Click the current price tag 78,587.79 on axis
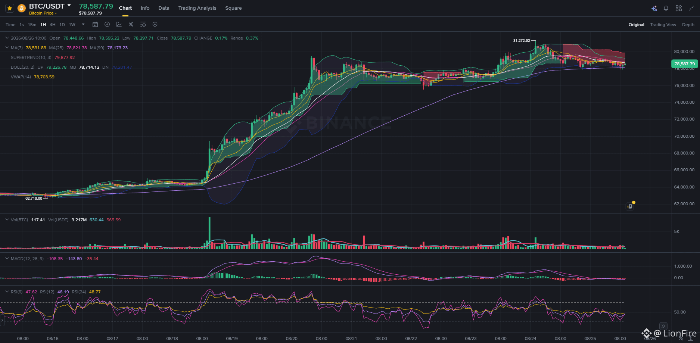 point(685,64)
